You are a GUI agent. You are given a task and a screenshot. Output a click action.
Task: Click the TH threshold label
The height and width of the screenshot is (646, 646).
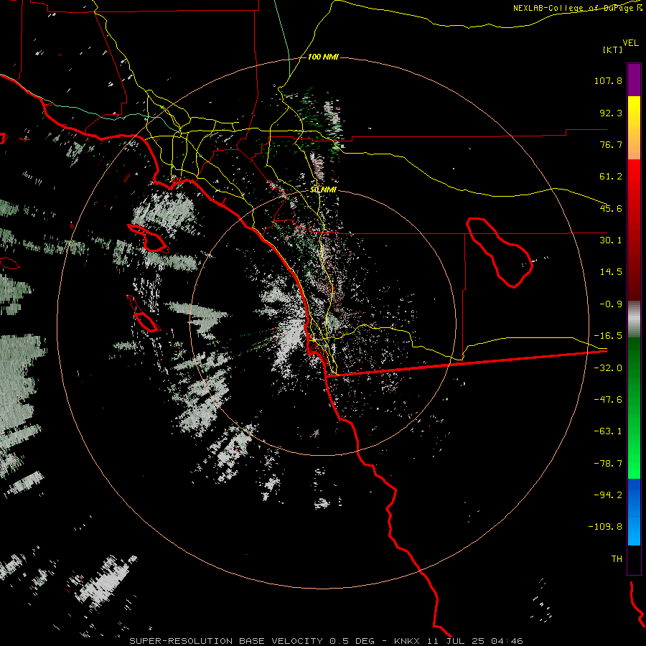click(x=617, y=559)
